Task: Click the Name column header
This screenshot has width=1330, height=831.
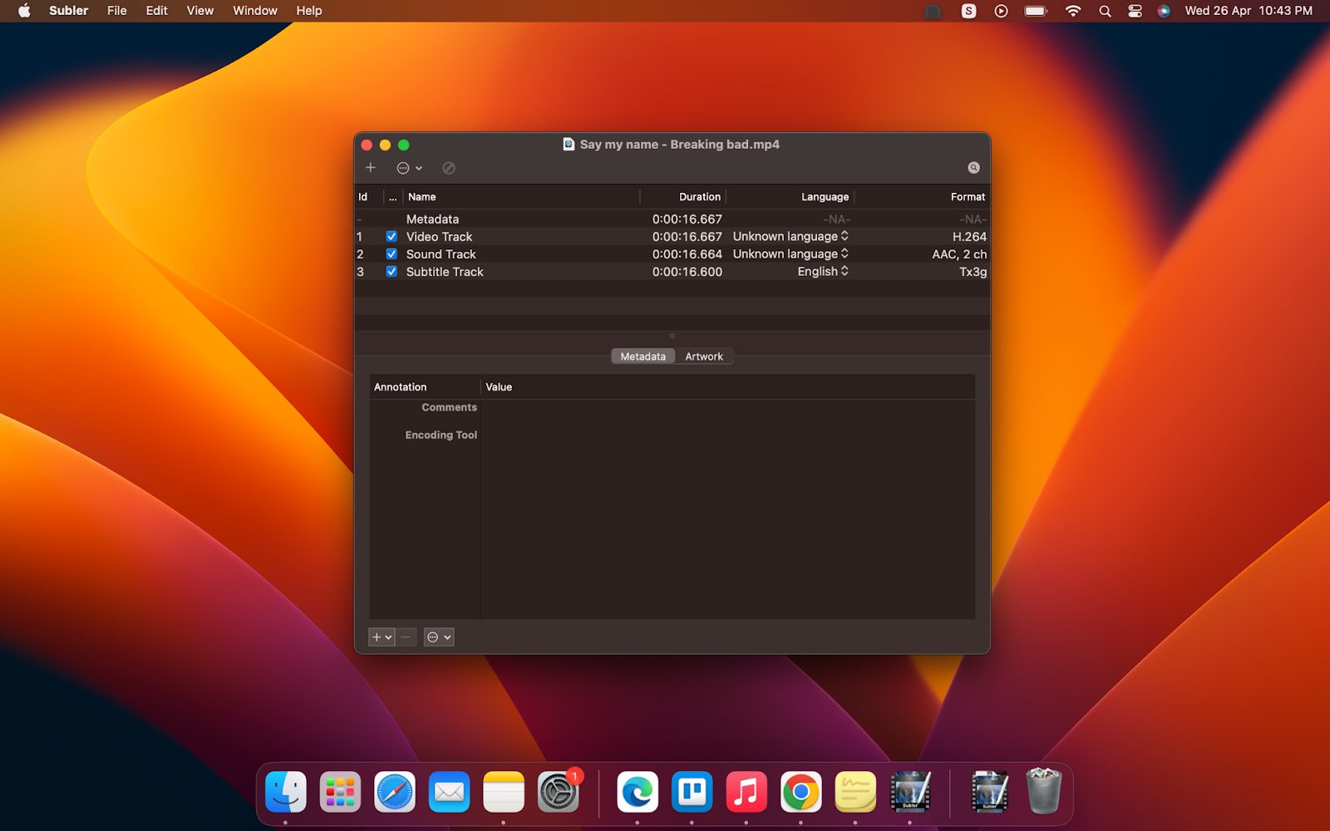Action: pyautogui.click(x=521, y=197)
